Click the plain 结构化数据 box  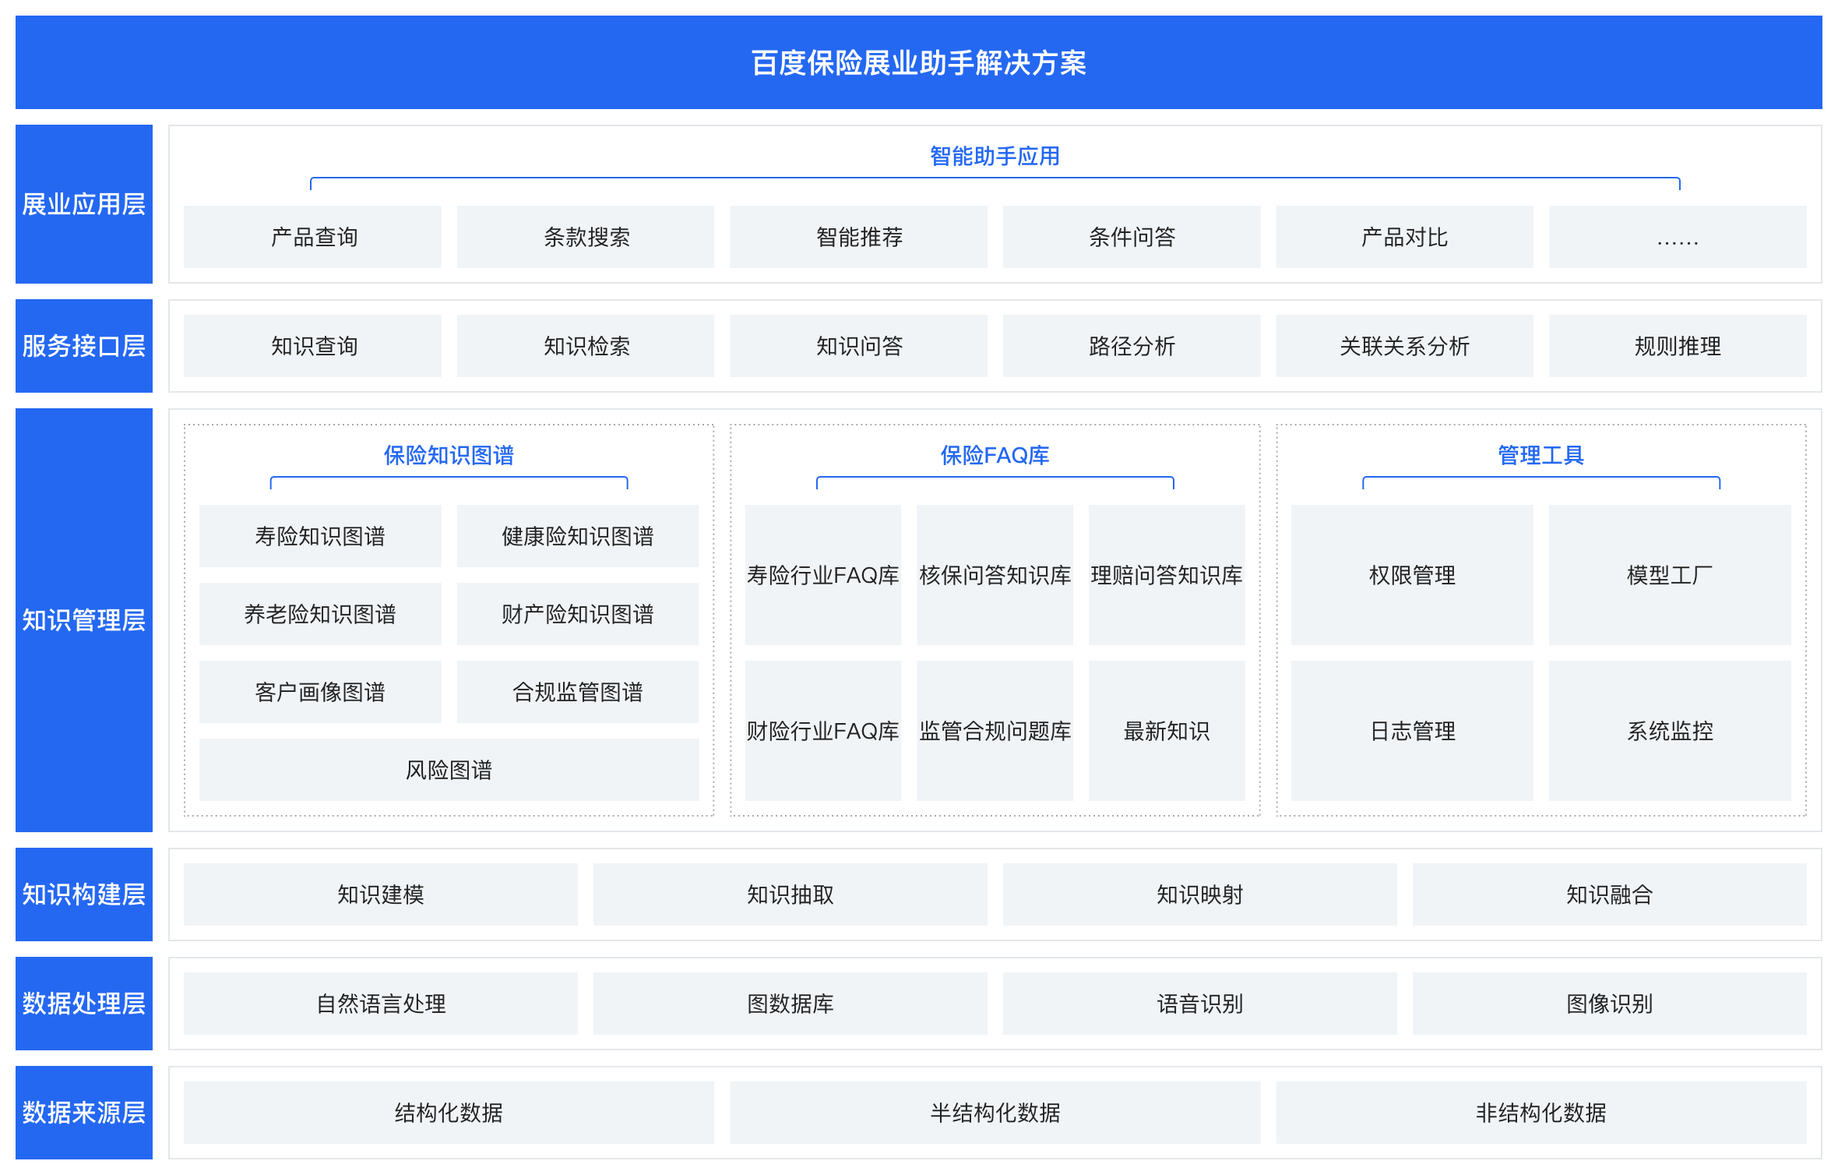click(449, 1113)
